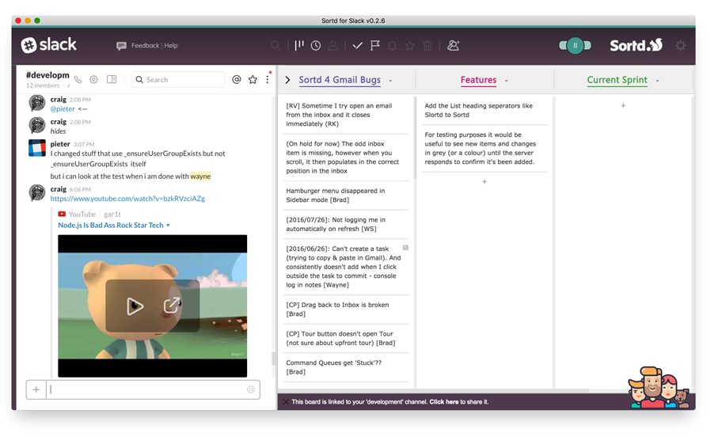Open emoji picker in message box
Viewport: 722px width, 448px height.
point(251,389)
